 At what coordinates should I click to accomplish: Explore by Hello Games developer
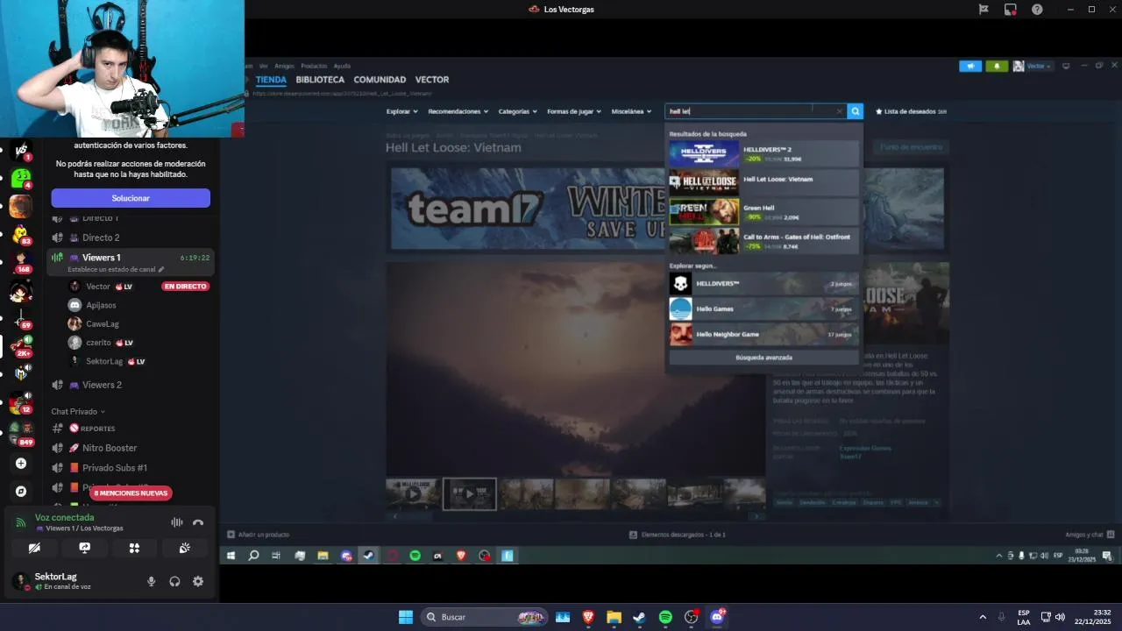(x=763, y=308)
